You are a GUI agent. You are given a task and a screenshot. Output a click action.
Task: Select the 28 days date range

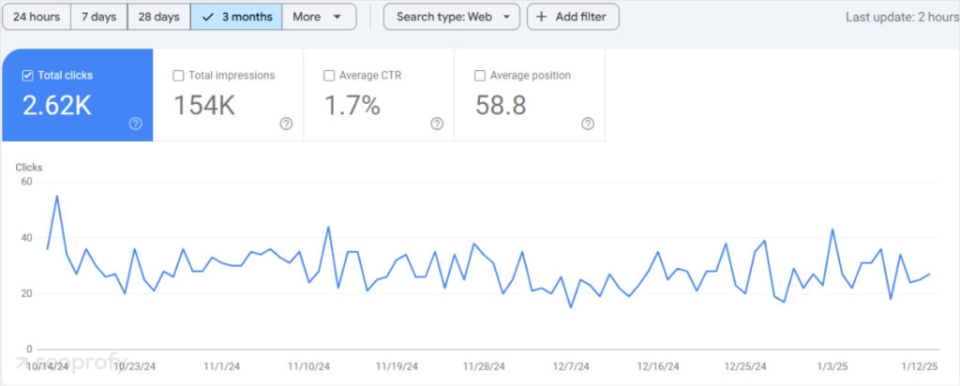pos(158,17)
